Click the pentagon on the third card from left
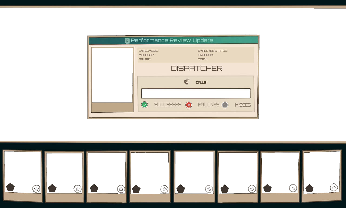This screenshot has height=208, width=346. [94, 188]
